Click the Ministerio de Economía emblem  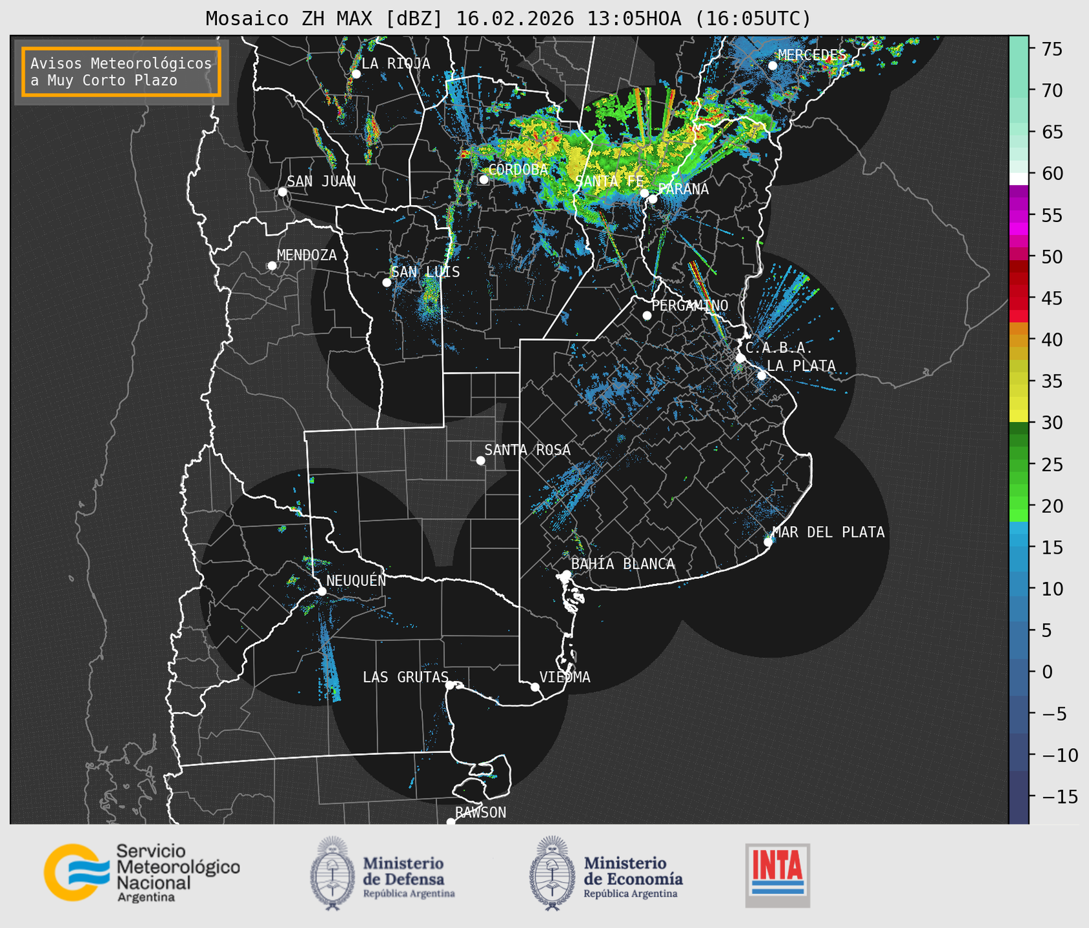(x=552, y=874)
